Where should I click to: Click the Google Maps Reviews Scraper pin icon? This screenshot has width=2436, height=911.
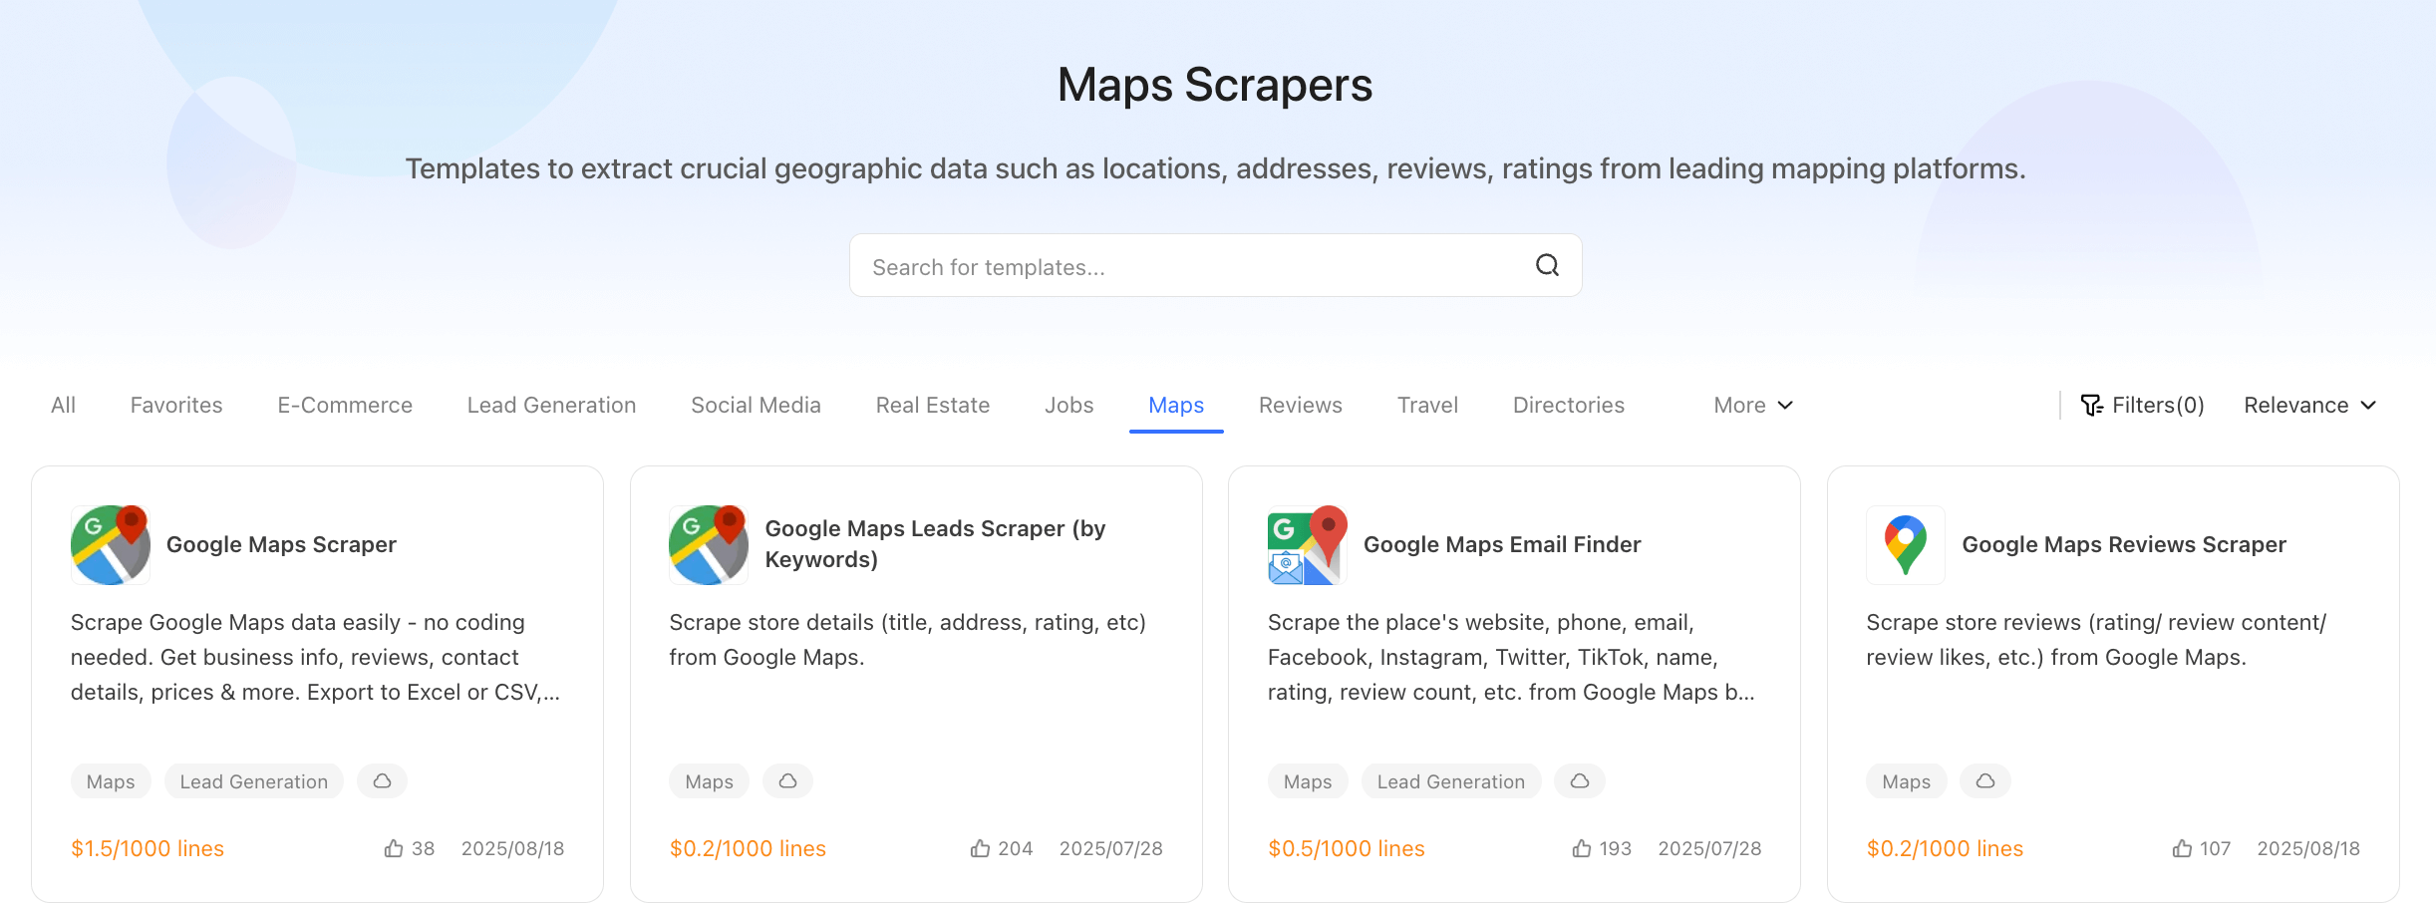[1905, 544]
